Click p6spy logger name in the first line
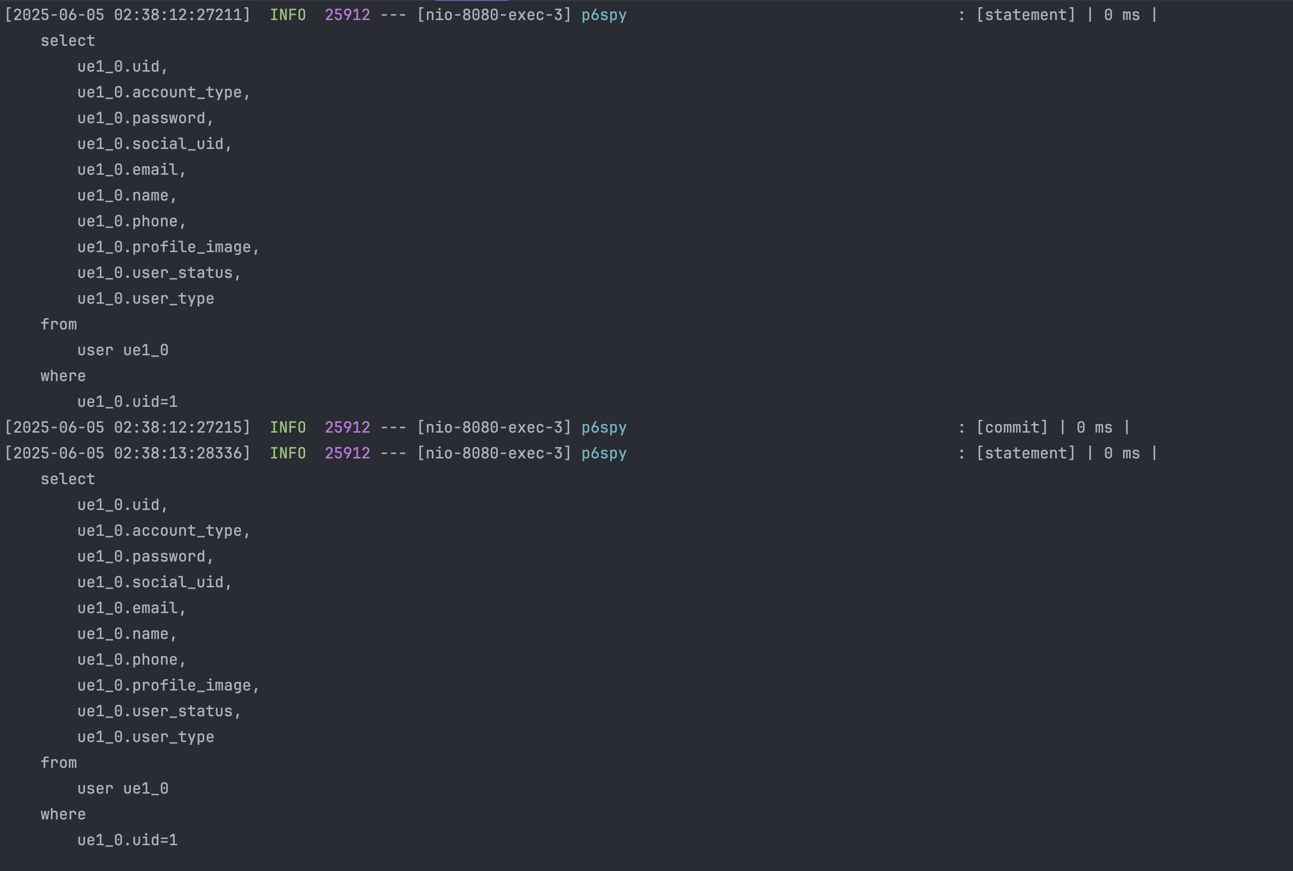1293x871 pixels. [604, 16]
